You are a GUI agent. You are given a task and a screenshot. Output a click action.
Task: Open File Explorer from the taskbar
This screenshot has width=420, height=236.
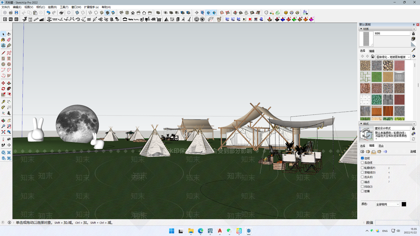[x=191, y=231]
